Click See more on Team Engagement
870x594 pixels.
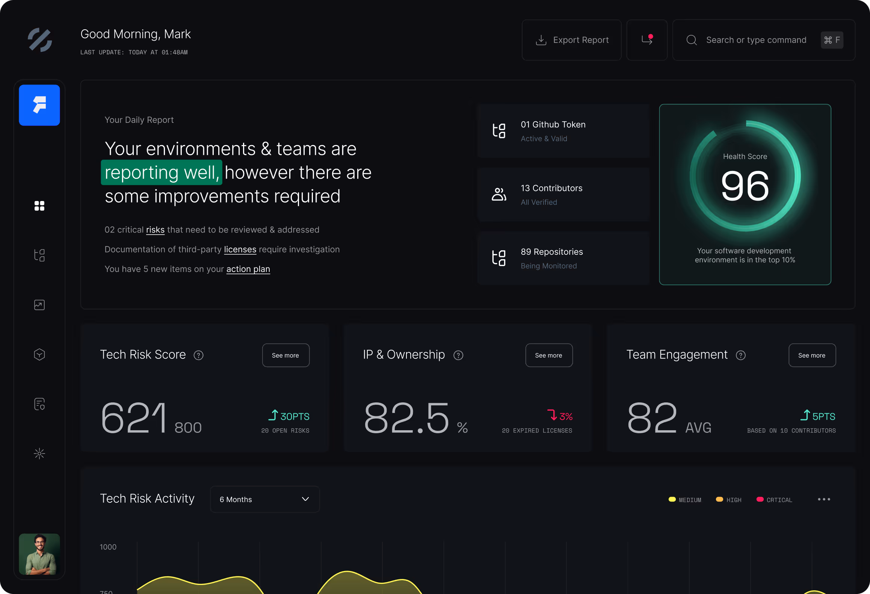812,355
